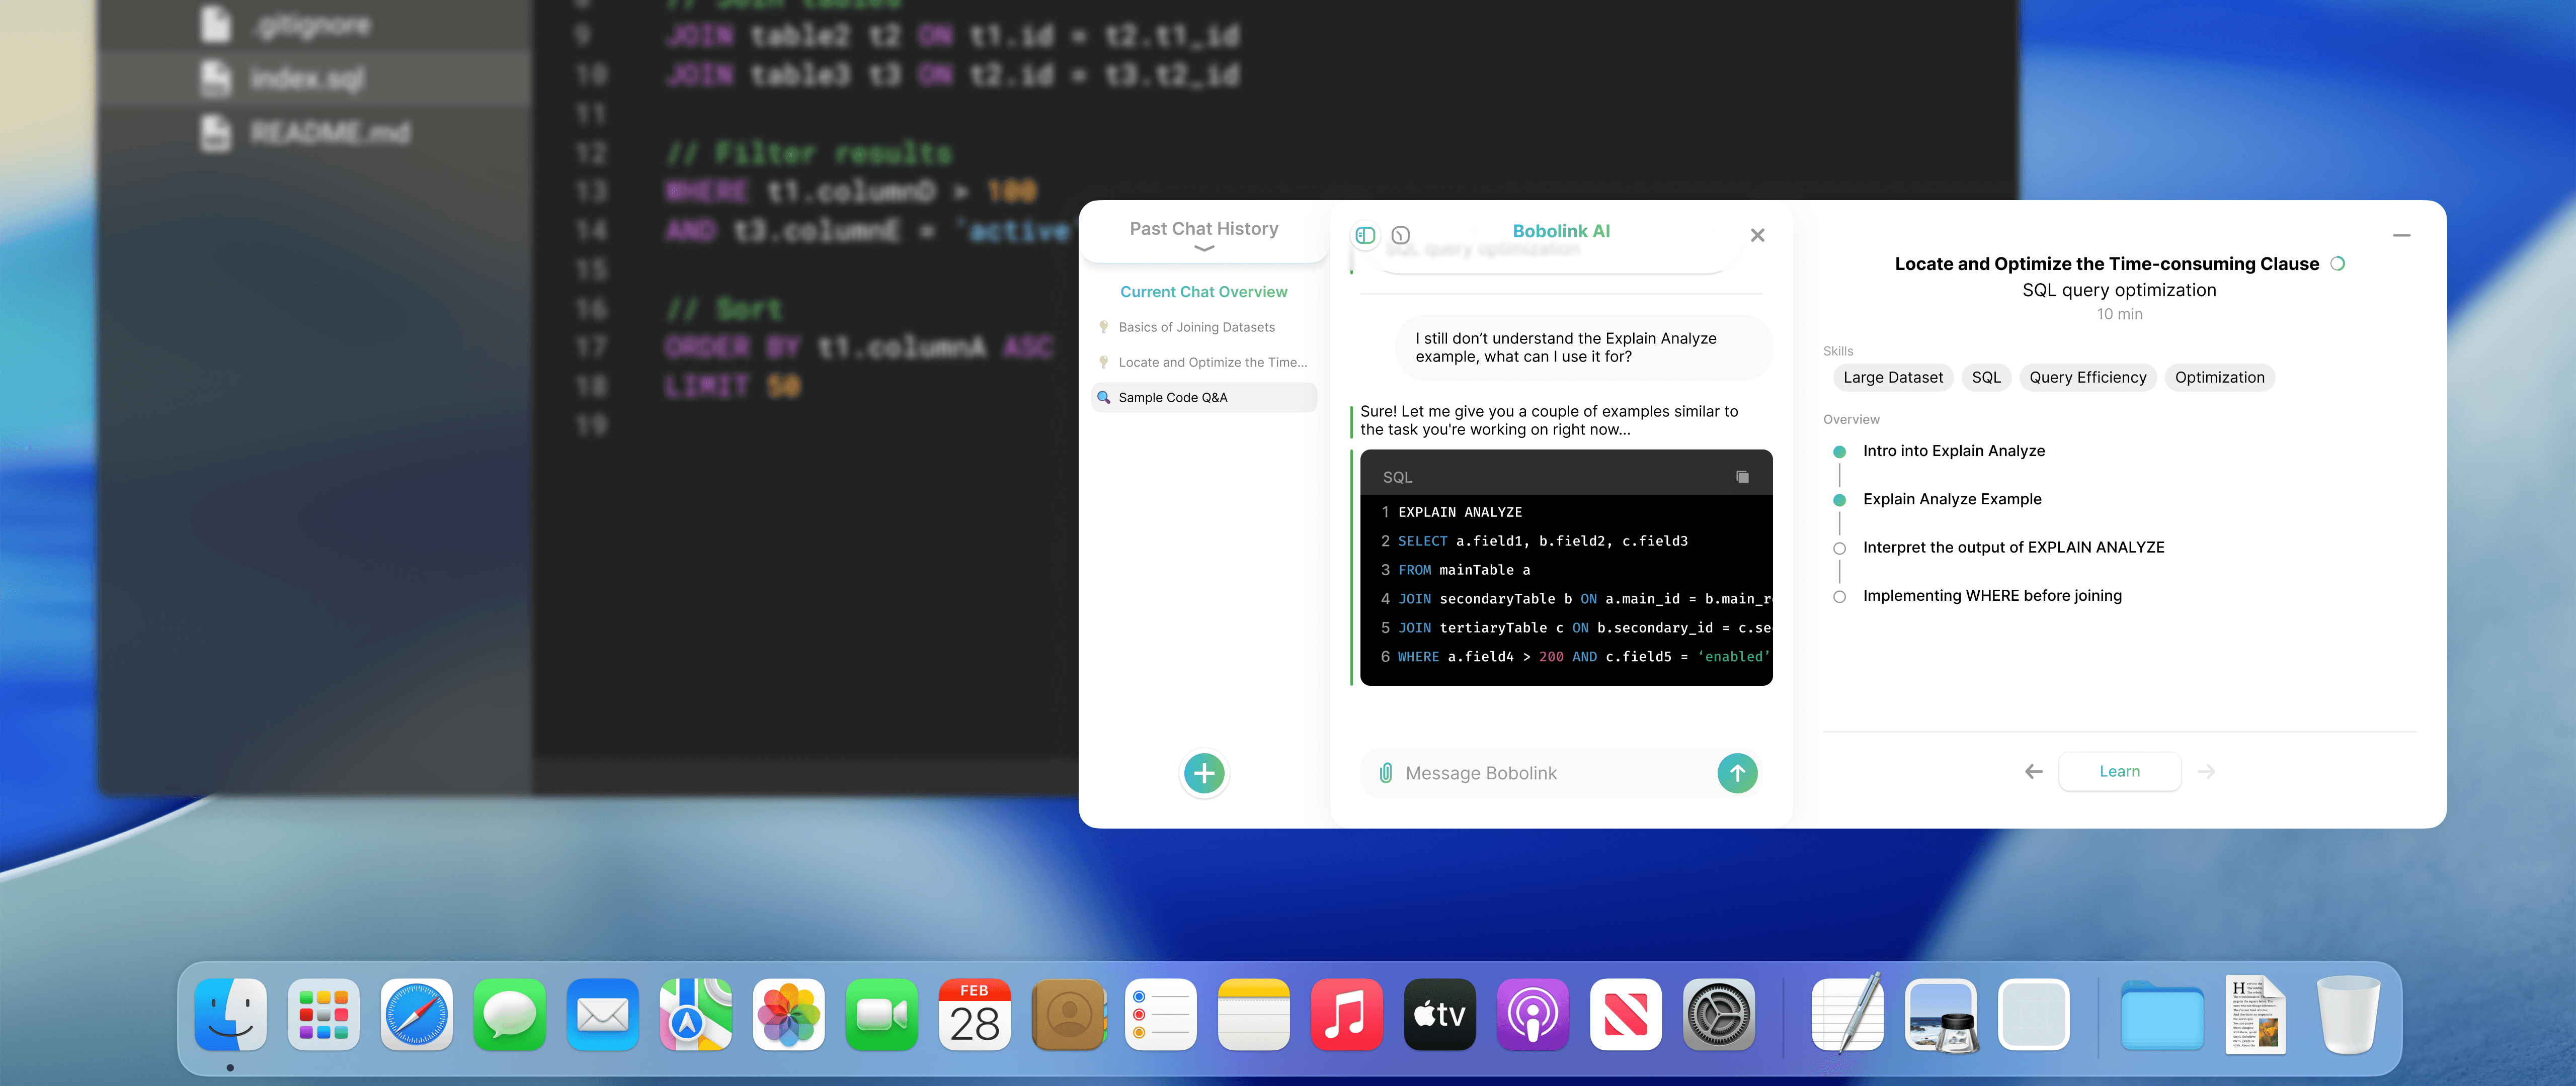Open chat history clock icon
The image size is (2576, 1086).
pyautogui.click(x=1401, y=236)
